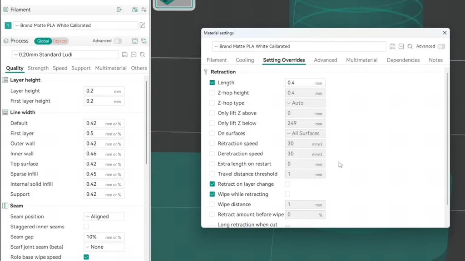Click the Layer height value field

tap(104, 91)
